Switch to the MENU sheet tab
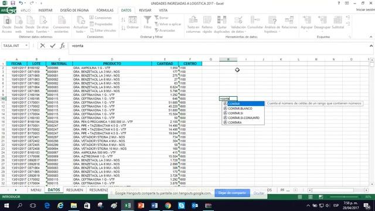 pyautogui.click(x=36, y=190)
